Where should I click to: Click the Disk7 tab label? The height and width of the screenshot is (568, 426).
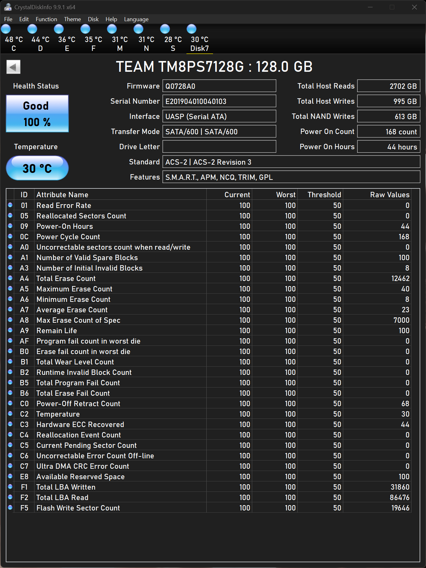(199, 48)
